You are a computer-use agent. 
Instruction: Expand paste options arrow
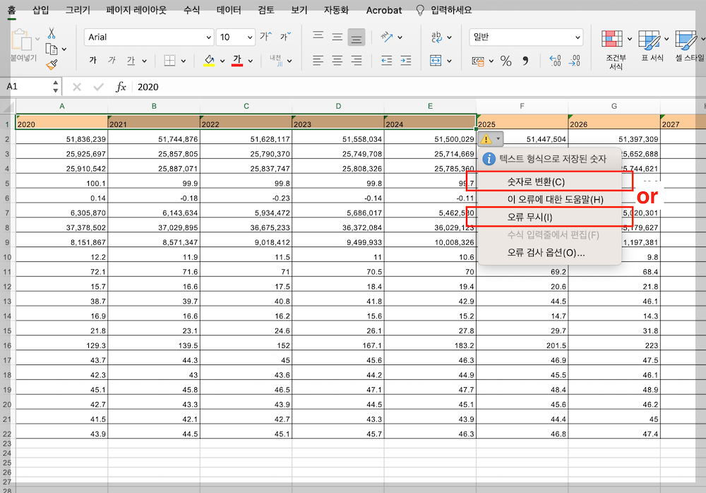point(37,40)
